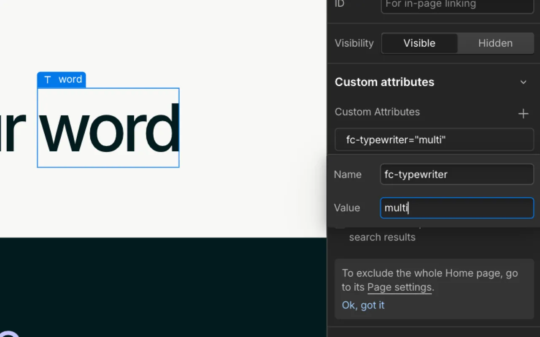Add a new custom attribute with the plus icon

(x=523, y=113)
